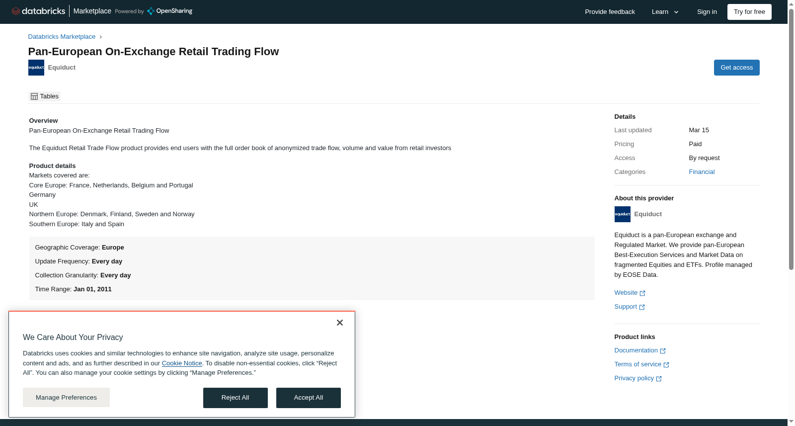The image size is (795, 426).
Task: Click 'Collection Granularity: Every day' text
Action: click(x=83, y=275)
